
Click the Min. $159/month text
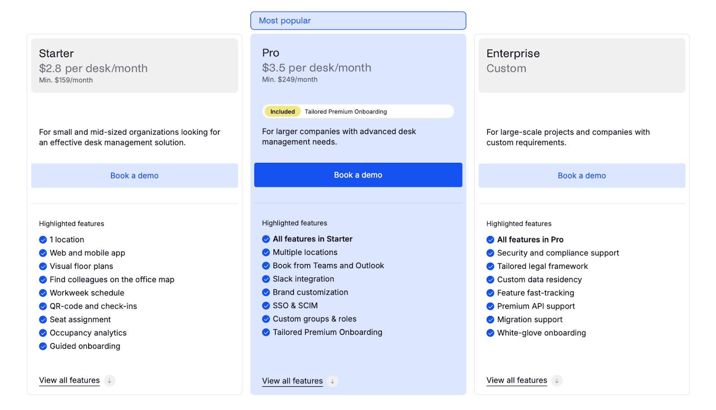coord(66,80)
